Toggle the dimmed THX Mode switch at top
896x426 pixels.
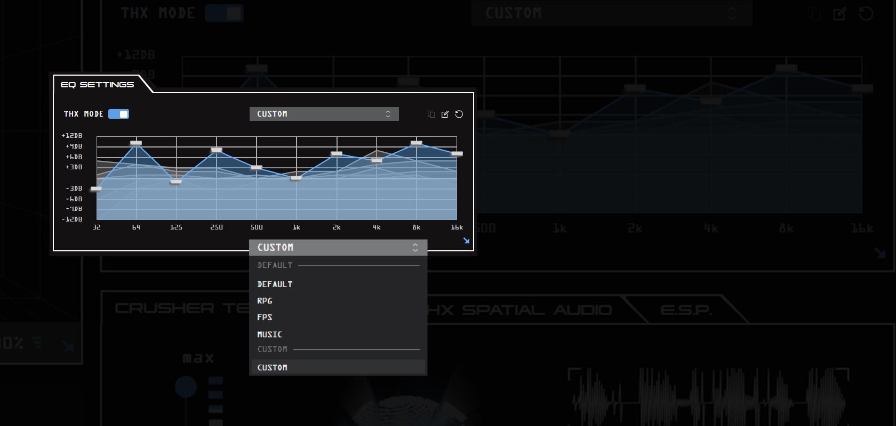coord(225,13)
